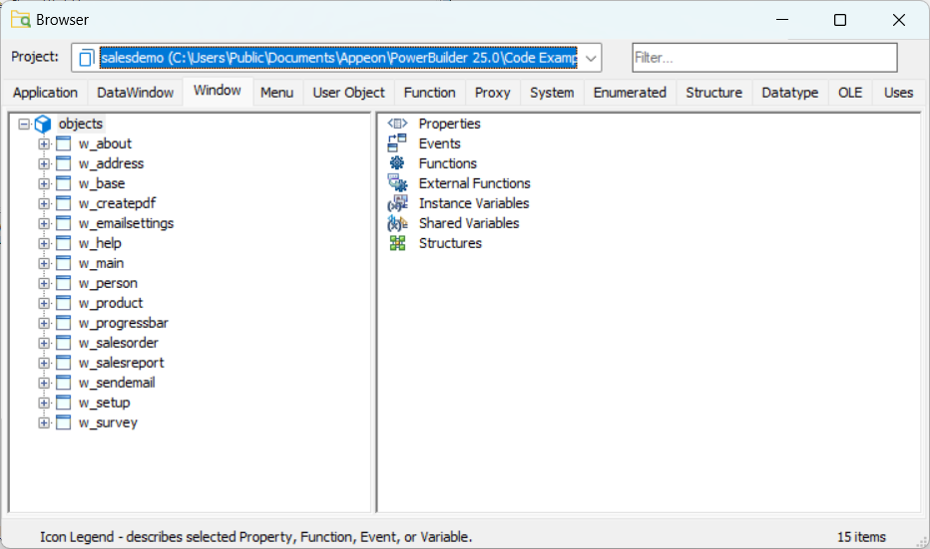Image resolution: width=930 pixels, height=549 pixels.
Task: Maximize the Browser window
Action: click(x=840, y=20)
